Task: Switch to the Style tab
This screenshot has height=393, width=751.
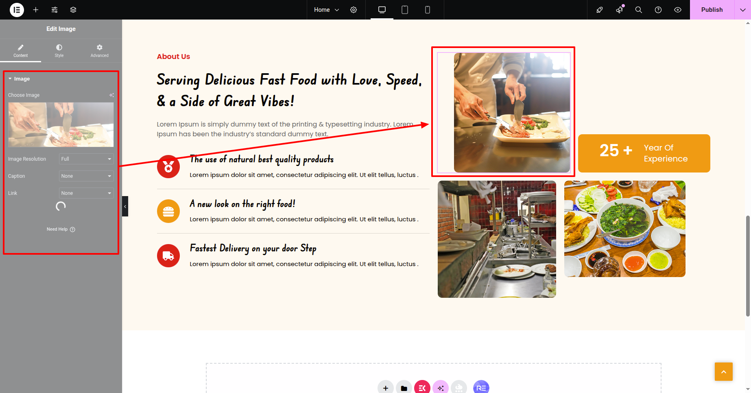Action: point(59,51)
